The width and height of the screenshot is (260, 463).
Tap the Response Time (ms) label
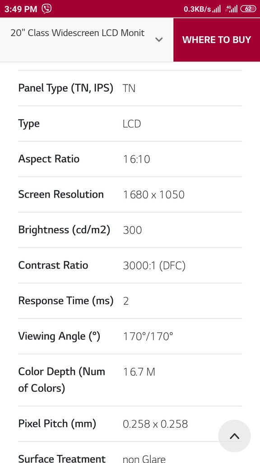point(66,301)
